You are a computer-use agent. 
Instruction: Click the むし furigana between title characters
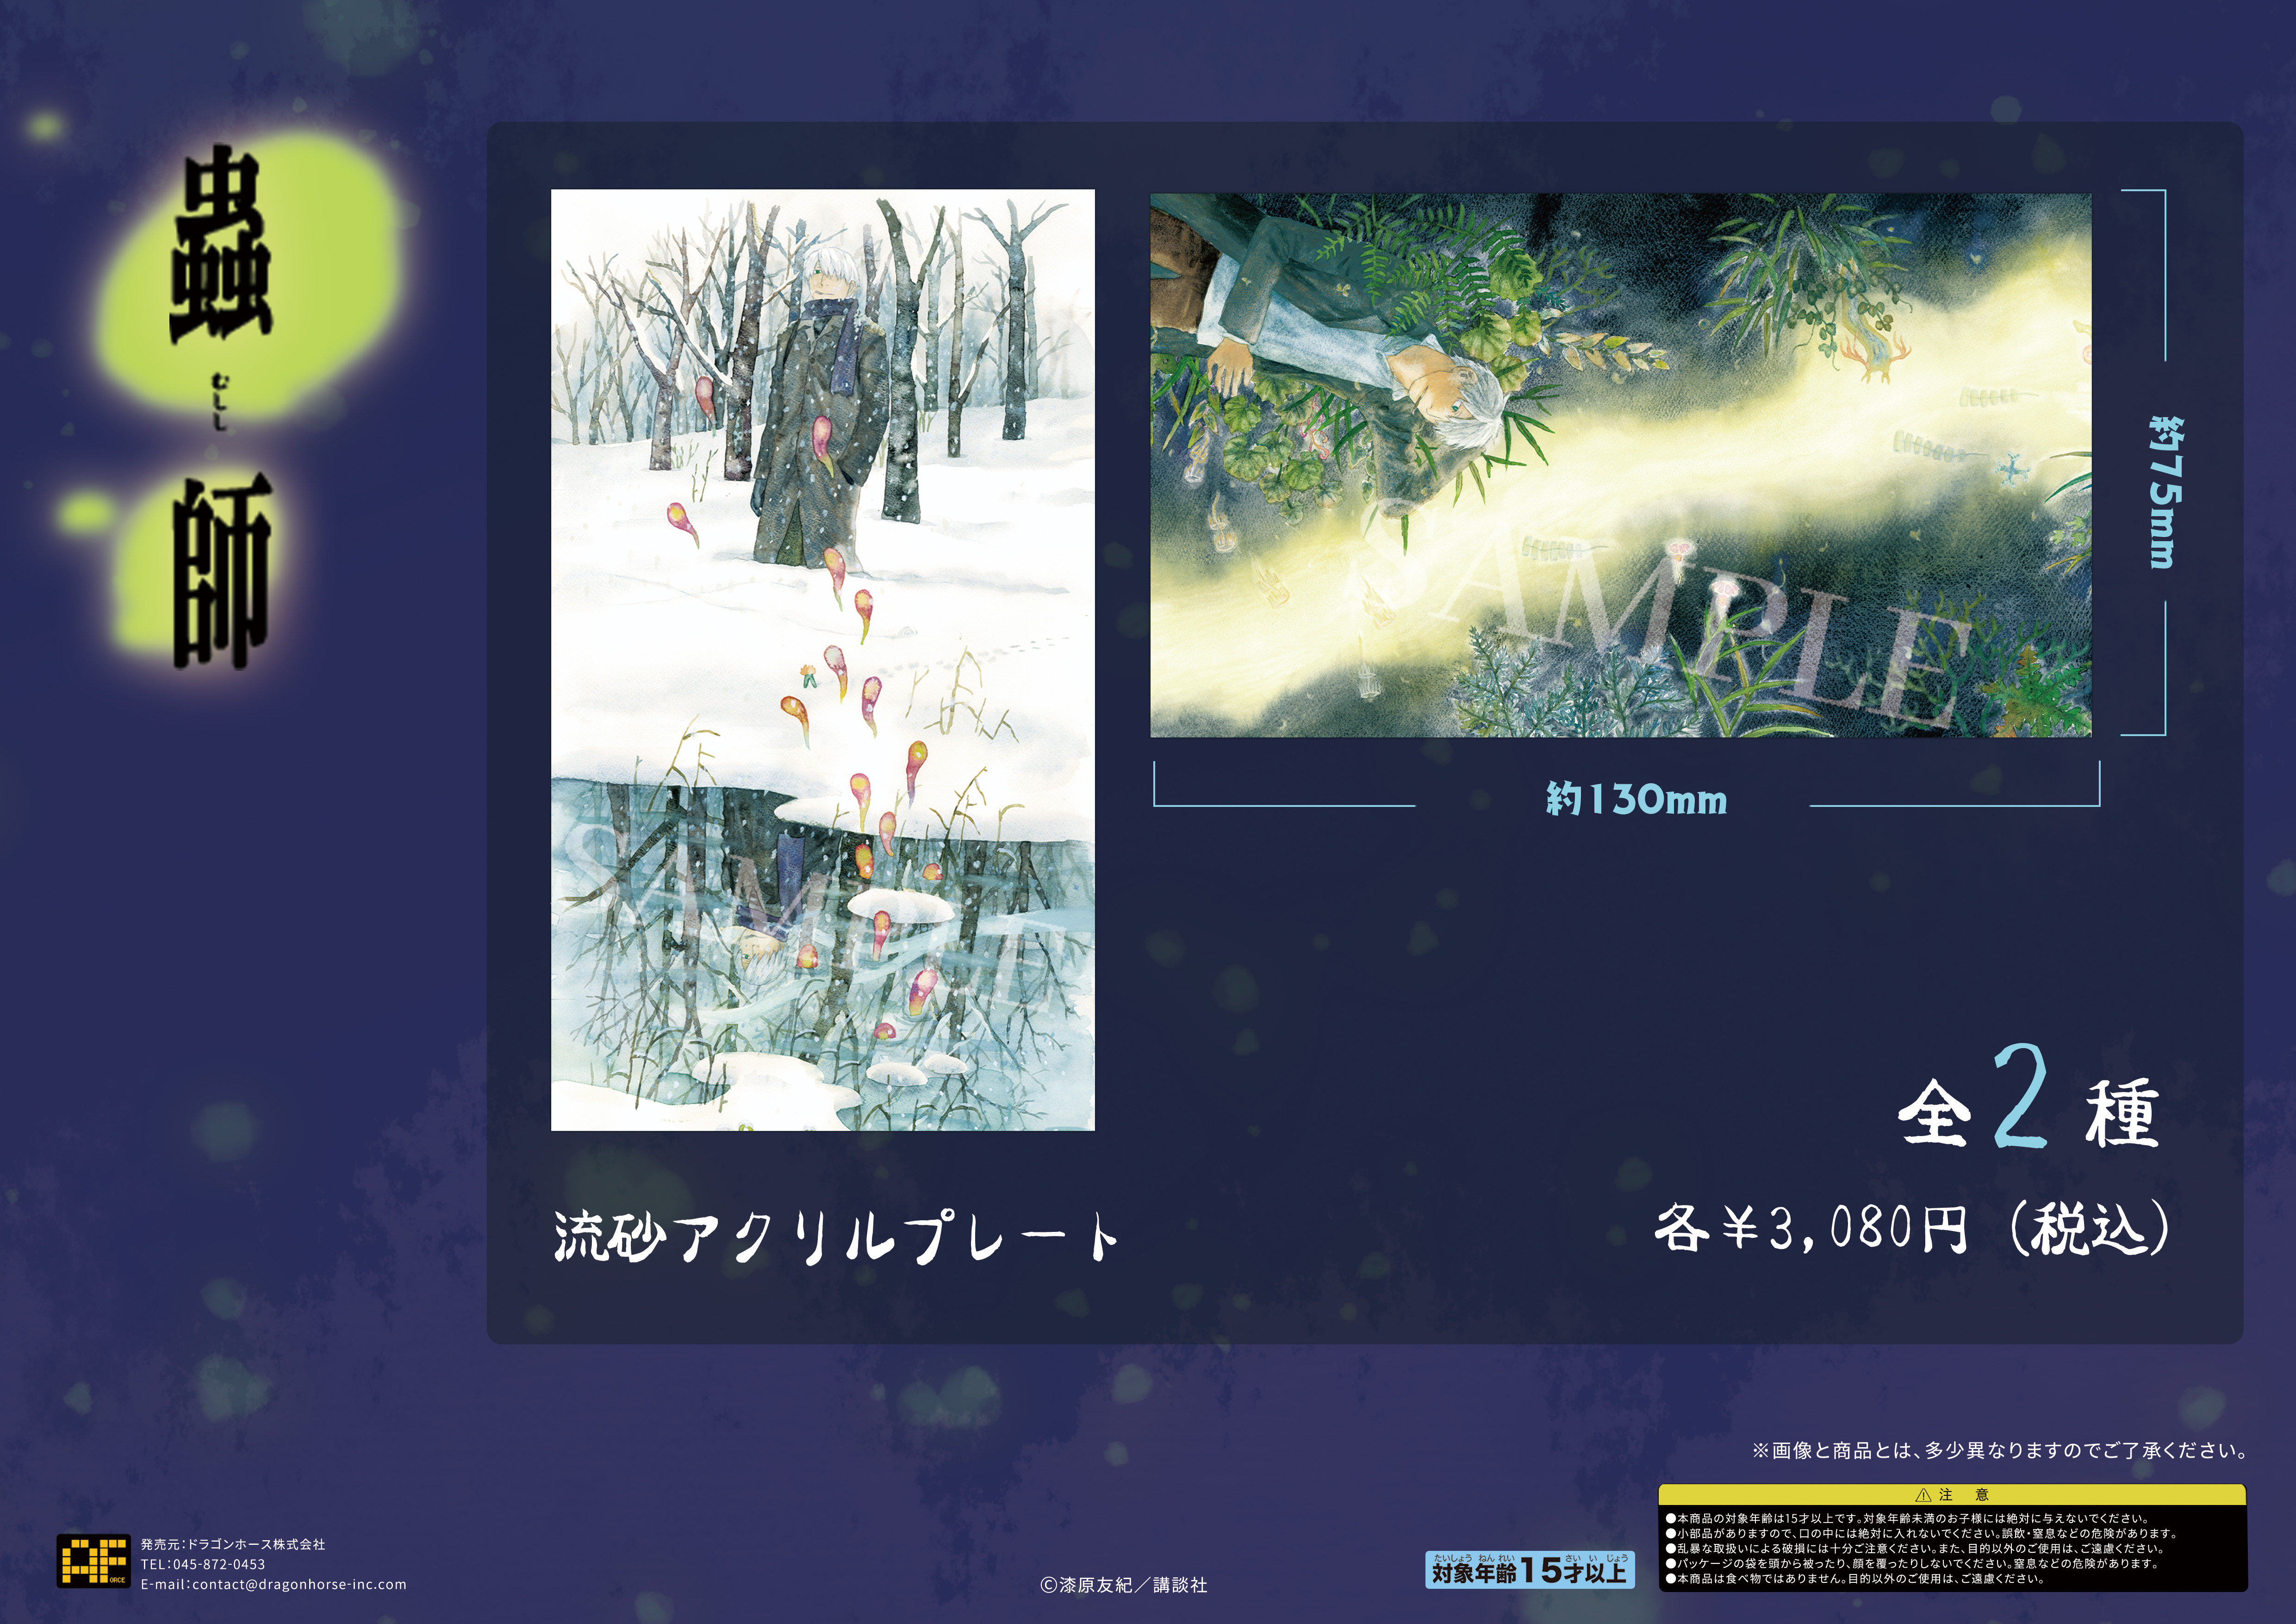pyautogui.click(x=219, y=401)
